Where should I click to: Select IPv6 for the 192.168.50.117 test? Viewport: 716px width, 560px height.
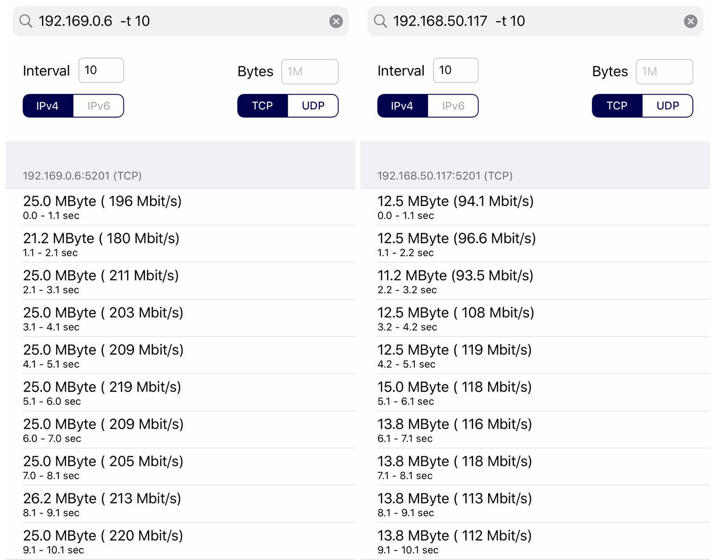tap(453, 106)
